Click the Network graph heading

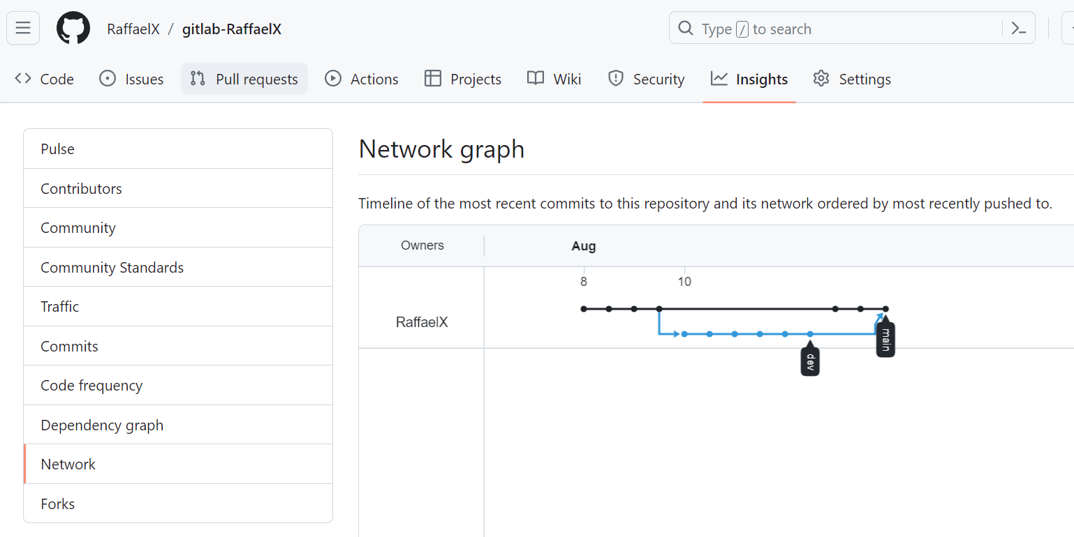tap(441, 149)
